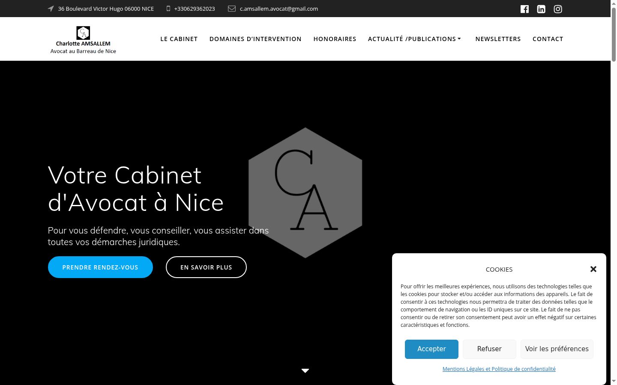Expand the Actualité /Publications dropdown caret
Screen dimensions: 617x385
pyautogui.click(x=459, y=38)
